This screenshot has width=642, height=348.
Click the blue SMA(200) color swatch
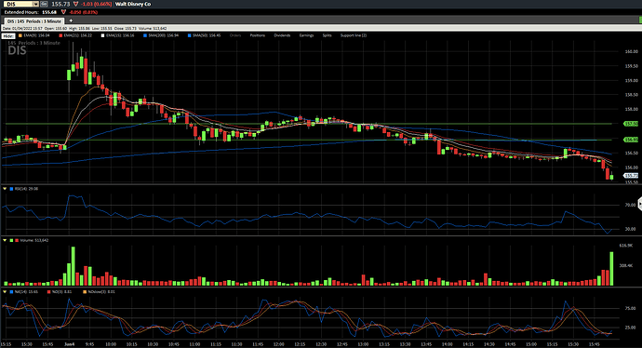coord(145,35)
